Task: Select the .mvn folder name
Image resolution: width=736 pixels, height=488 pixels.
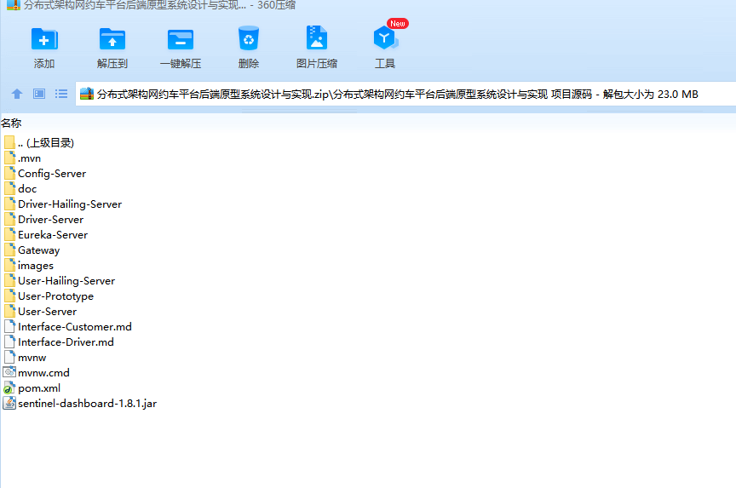Action: pyautogui.click(x=29, y=158)
